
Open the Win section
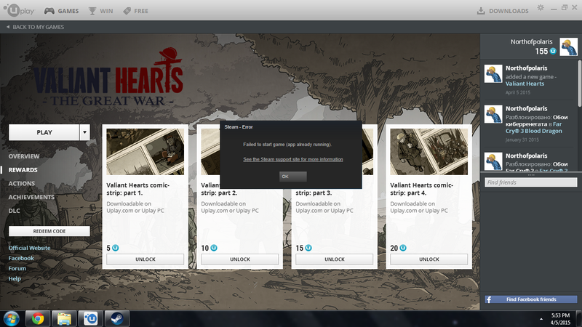point(100,11)
